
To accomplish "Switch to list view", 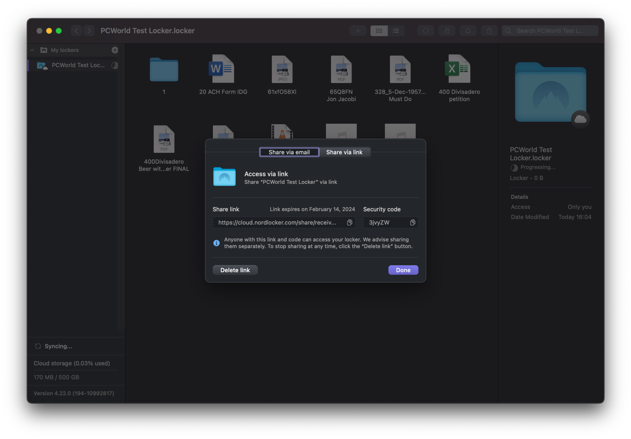I will [x=396, y=31].
